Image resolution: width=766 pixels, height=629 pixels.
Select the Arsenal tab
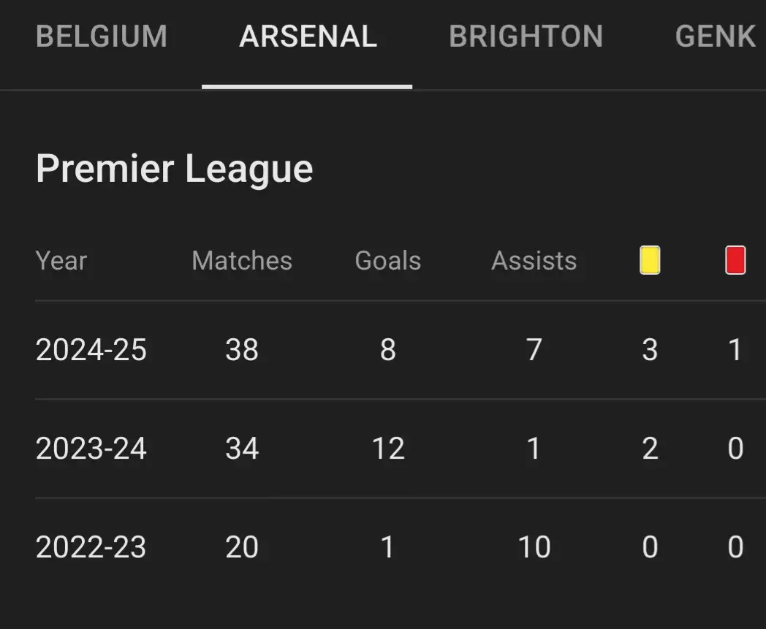[308, 37]
